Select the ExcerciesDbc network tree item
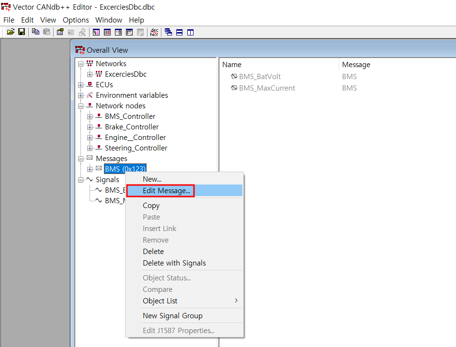 pyautogui.click(x=125, y=74)
